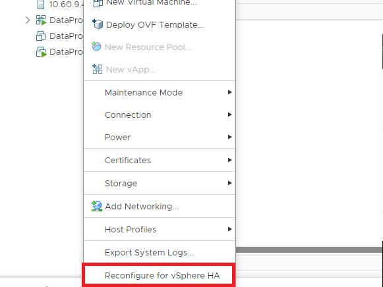Select New Virtual Machine menu entry

(160, 5)
